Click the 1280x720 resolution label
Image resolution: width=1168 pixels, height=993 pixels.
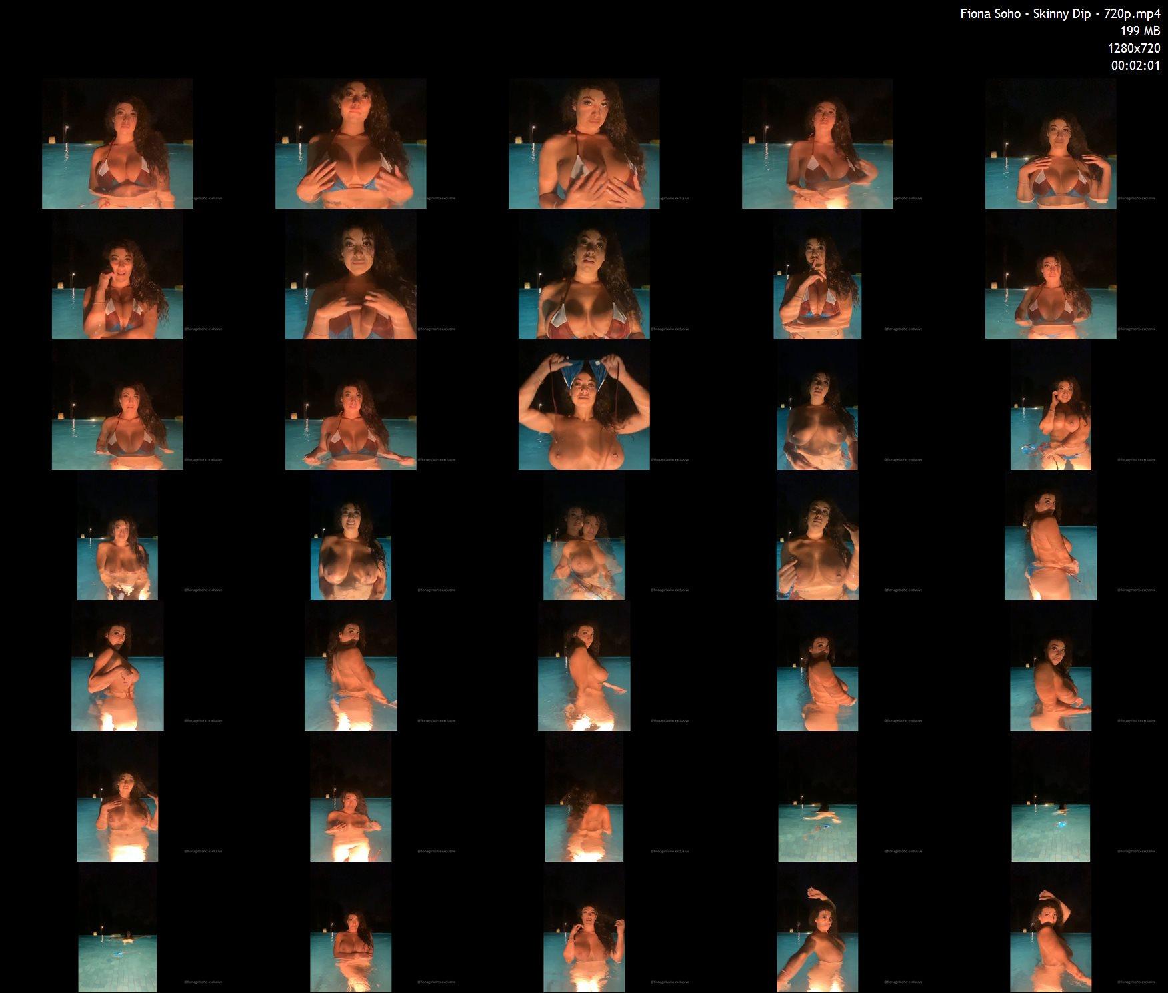pyautogui.click(x=1133, y=48)
